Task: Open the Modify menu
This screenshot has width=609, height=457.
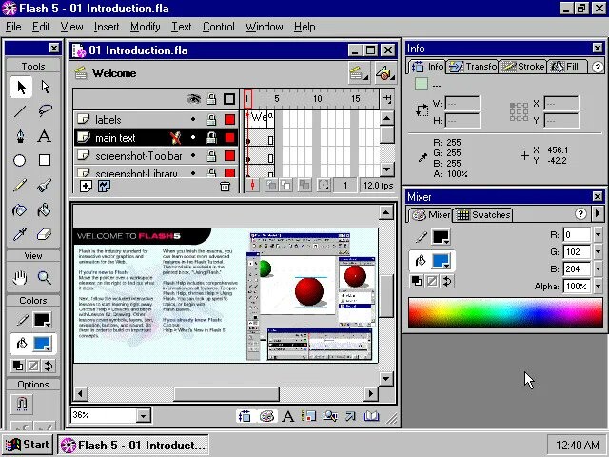Action: (145, 27)
